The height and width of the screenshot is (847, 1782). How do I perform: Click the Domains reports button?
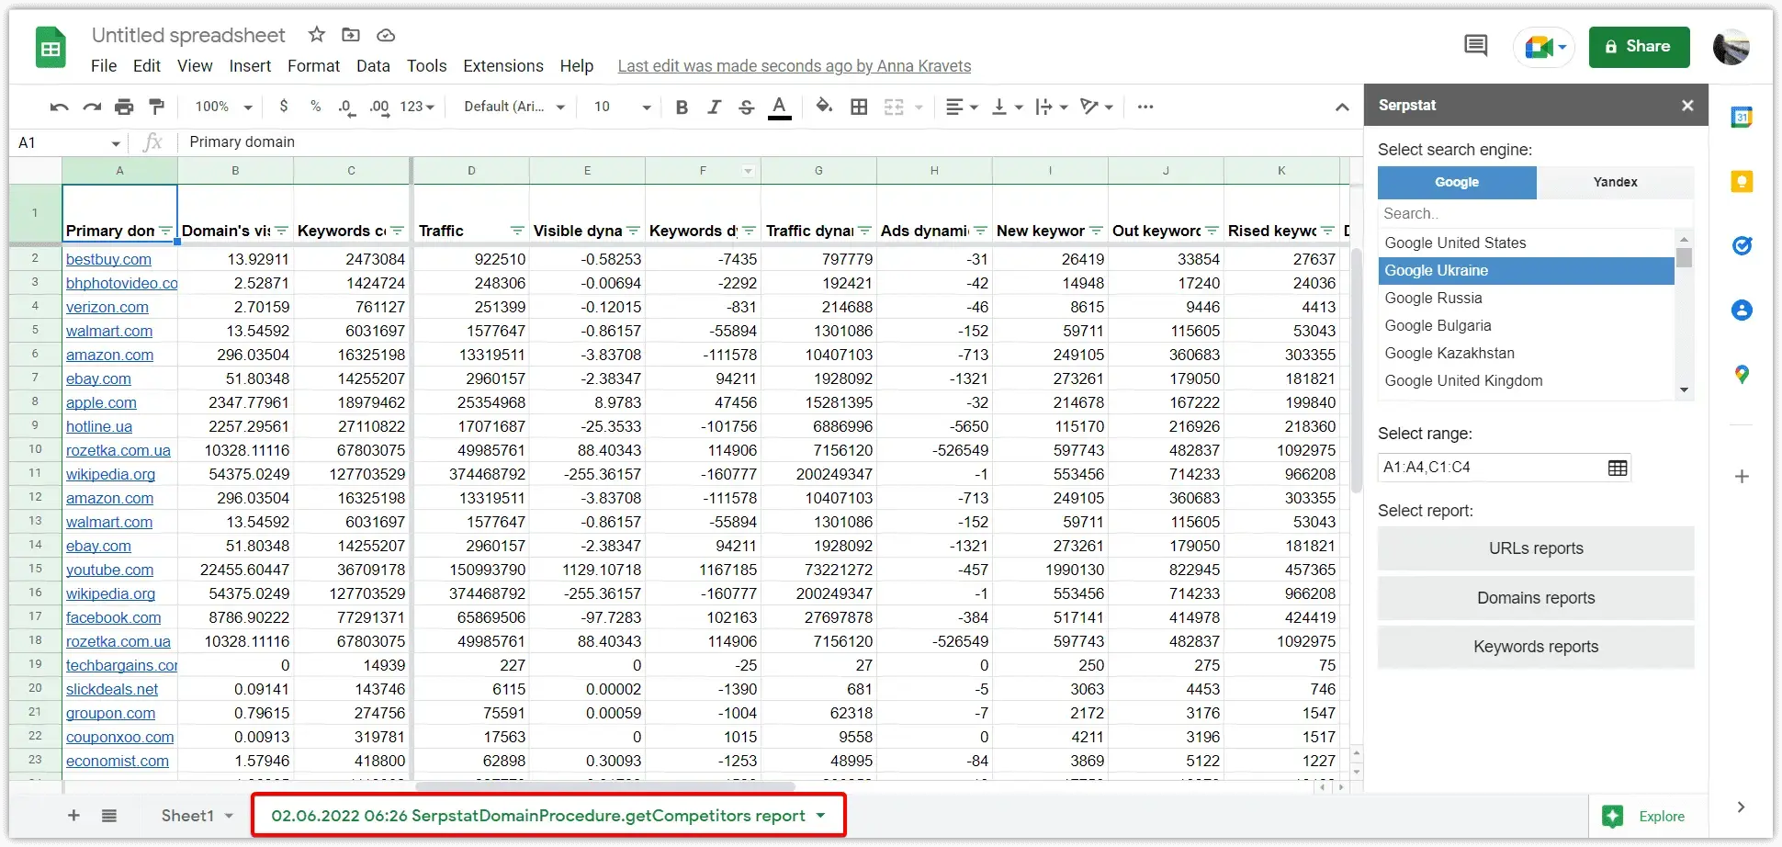pos(1536,598)
